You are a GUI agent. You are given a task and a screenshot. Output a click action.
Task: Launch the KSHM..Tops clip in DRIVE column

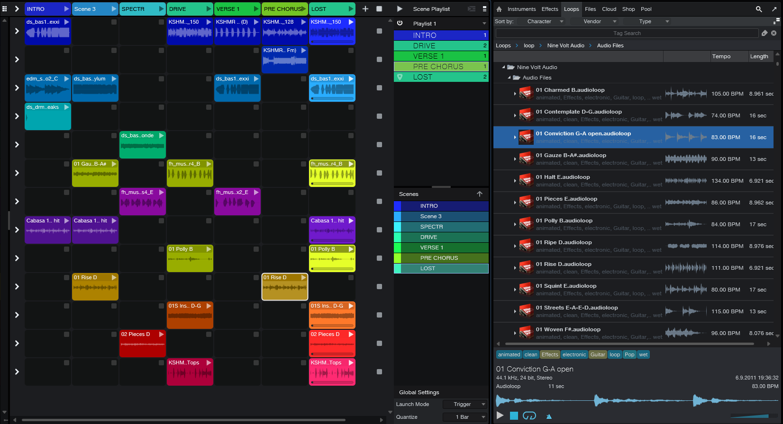(209, 362)
